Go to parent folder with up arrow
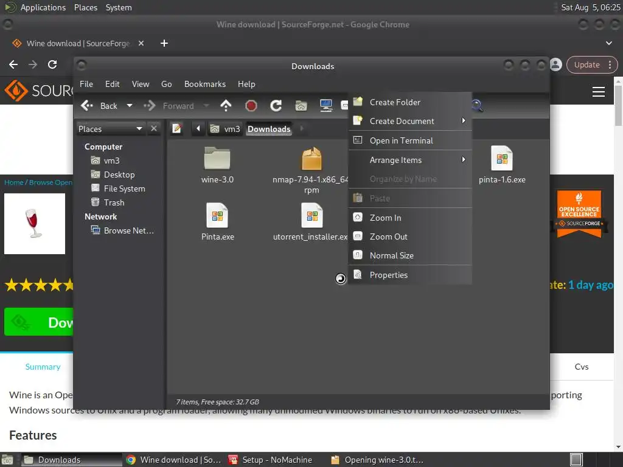The image size is (623, 467). 226,106
